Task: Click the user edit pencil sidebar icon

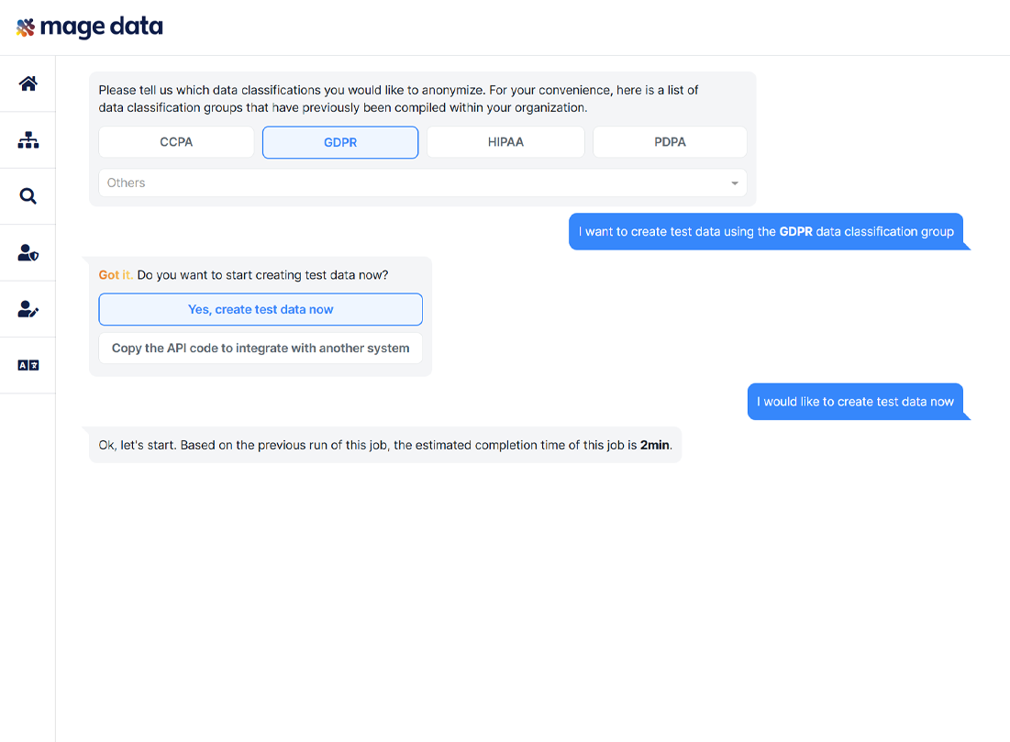Action: tap(28, 309)
